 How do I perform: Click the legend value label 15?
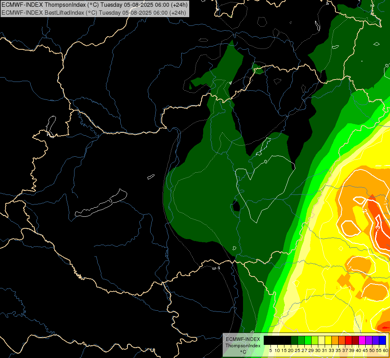click(284, 350)
